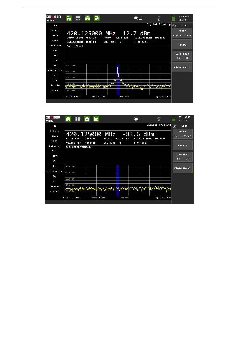Click the battery icon beside 2019-05-07 date
Image resolution: width=239 pixels, height=354 pixels.
173,18
